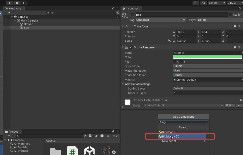This screenshot has height=155, width=243.
Task: Focus the Hierarchy search field
Action: pyautogui.click(x=81, y=13)
